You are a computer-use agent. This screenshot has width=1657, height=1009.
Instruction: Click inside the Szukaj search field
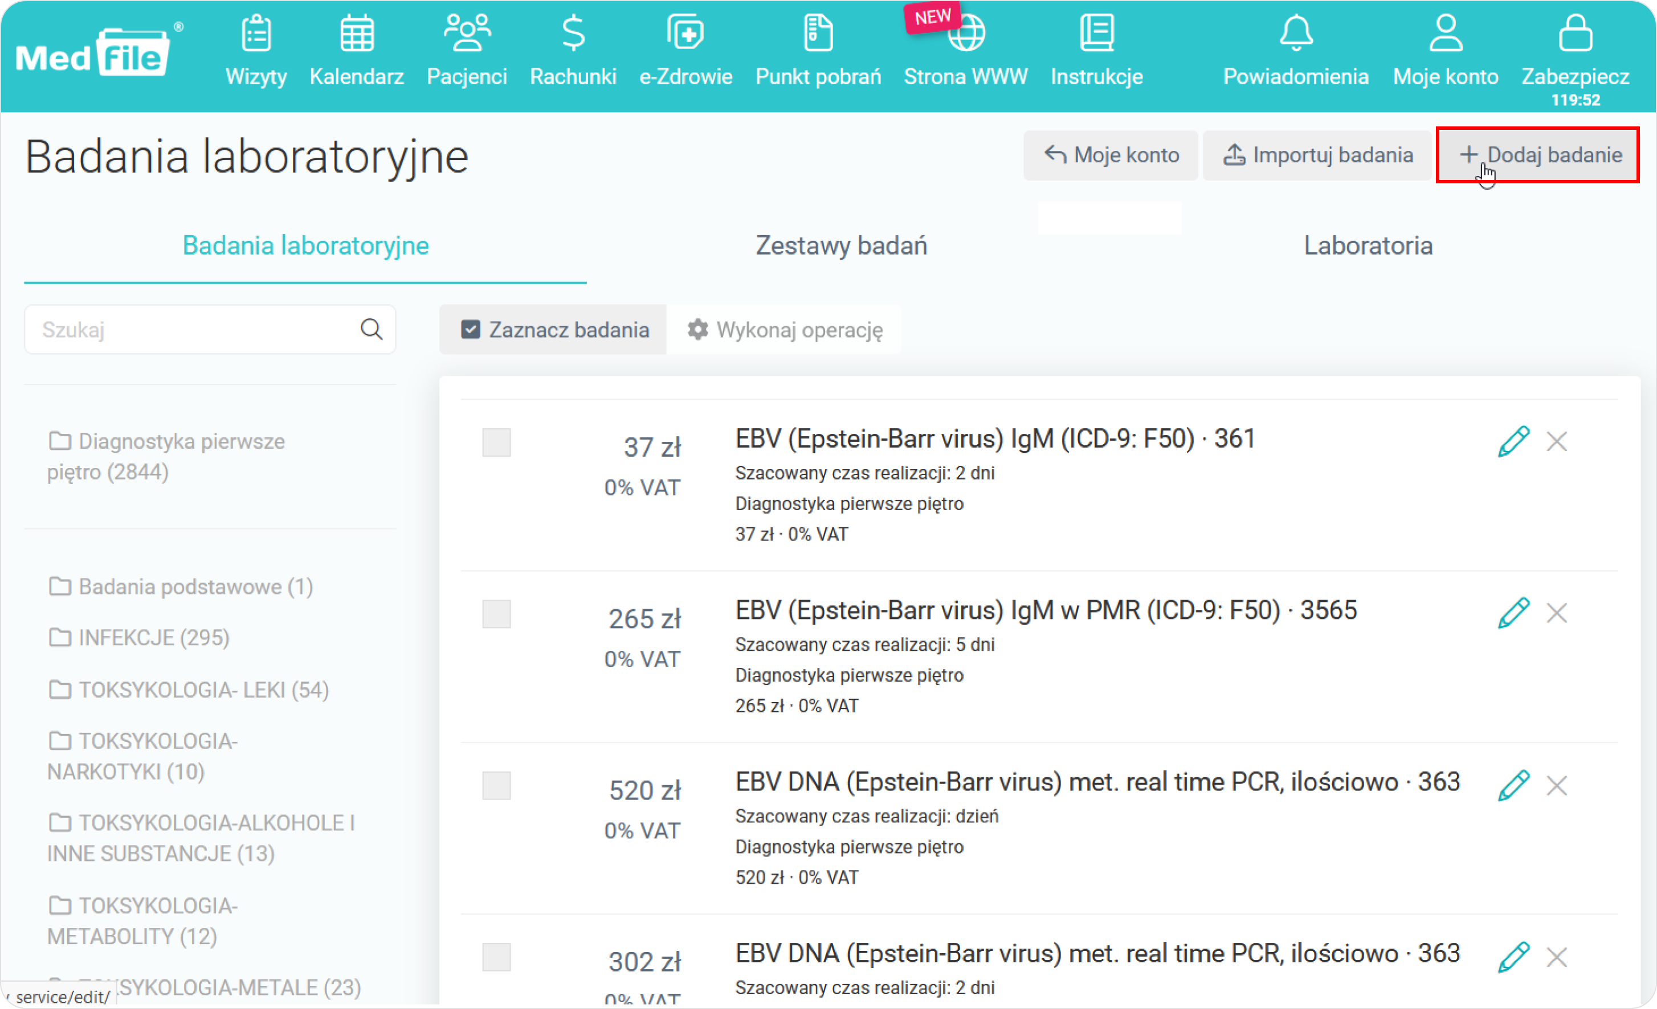point(188,329)
